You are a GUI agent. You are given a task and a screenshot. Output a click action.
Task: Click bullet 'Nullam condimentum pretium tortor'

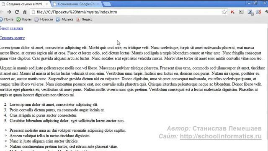64,146
